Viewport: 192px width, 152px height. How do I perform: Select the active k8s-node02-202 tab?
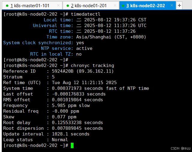(x=148, y=5)
